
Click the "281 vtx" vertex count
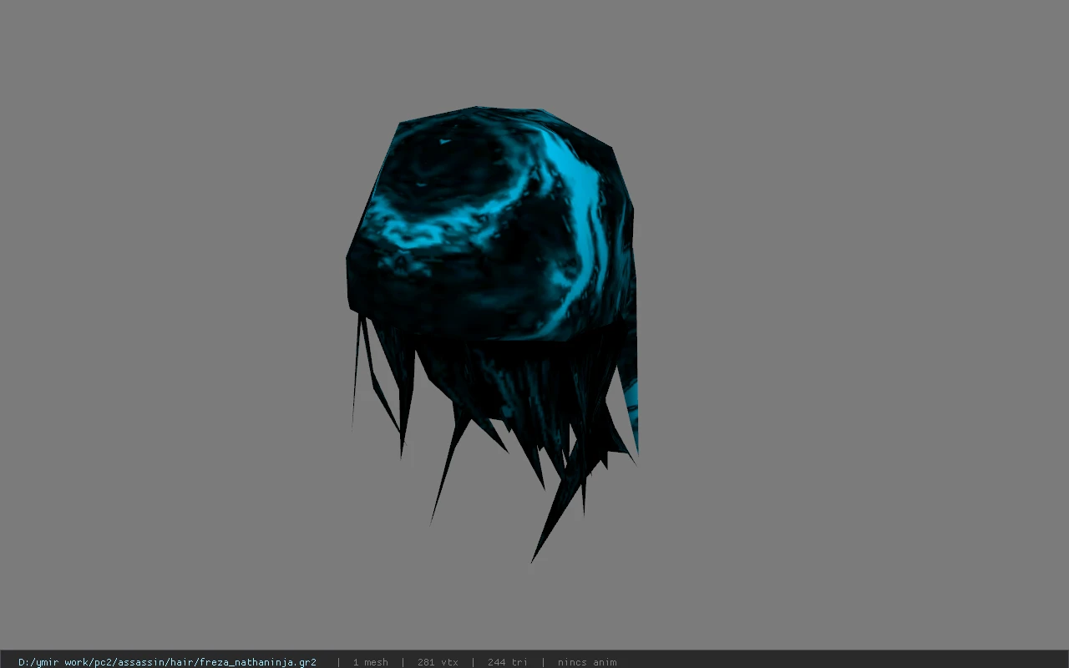click(438, 662)
